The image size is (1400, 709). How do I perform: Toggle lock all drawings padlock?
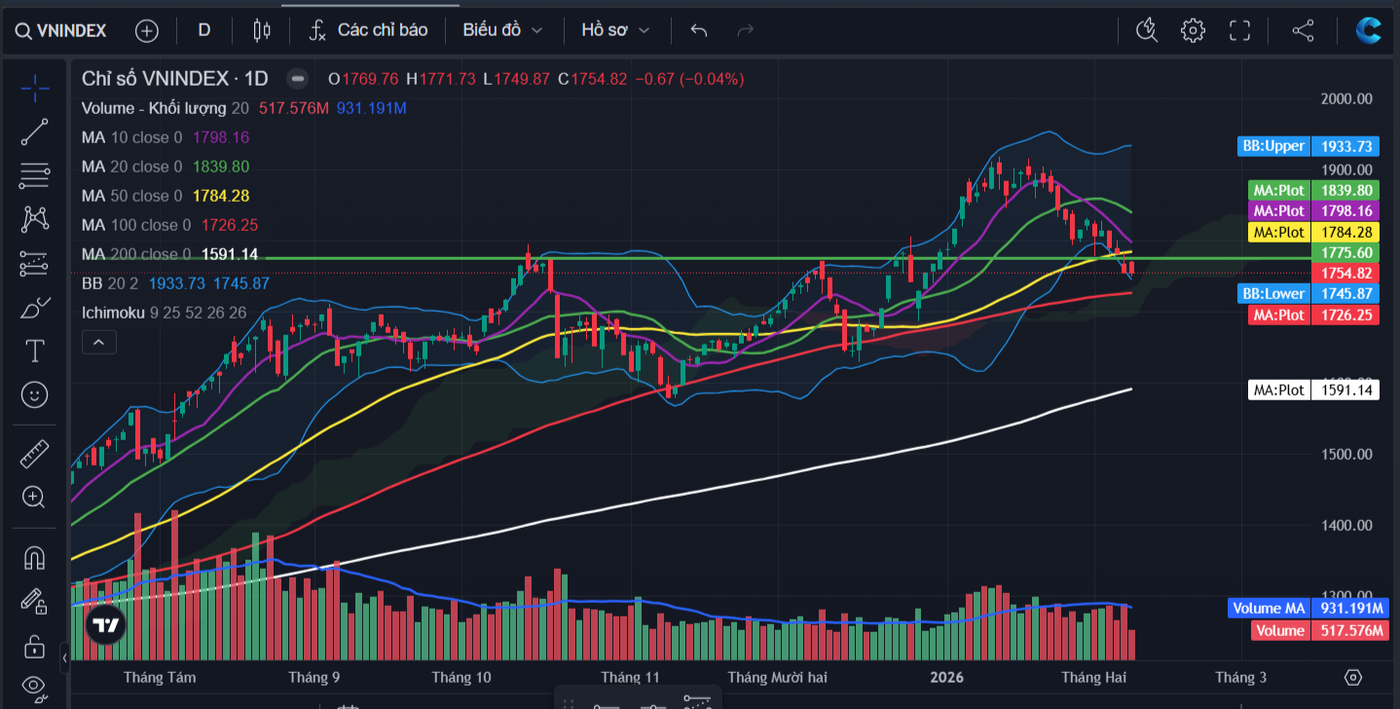[x=34, y=646]
